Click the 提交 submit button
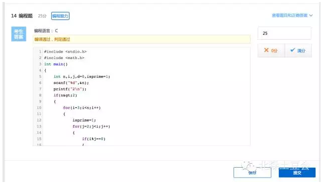The width and height of the screenshot is (324, 184). tap(297, 173)
